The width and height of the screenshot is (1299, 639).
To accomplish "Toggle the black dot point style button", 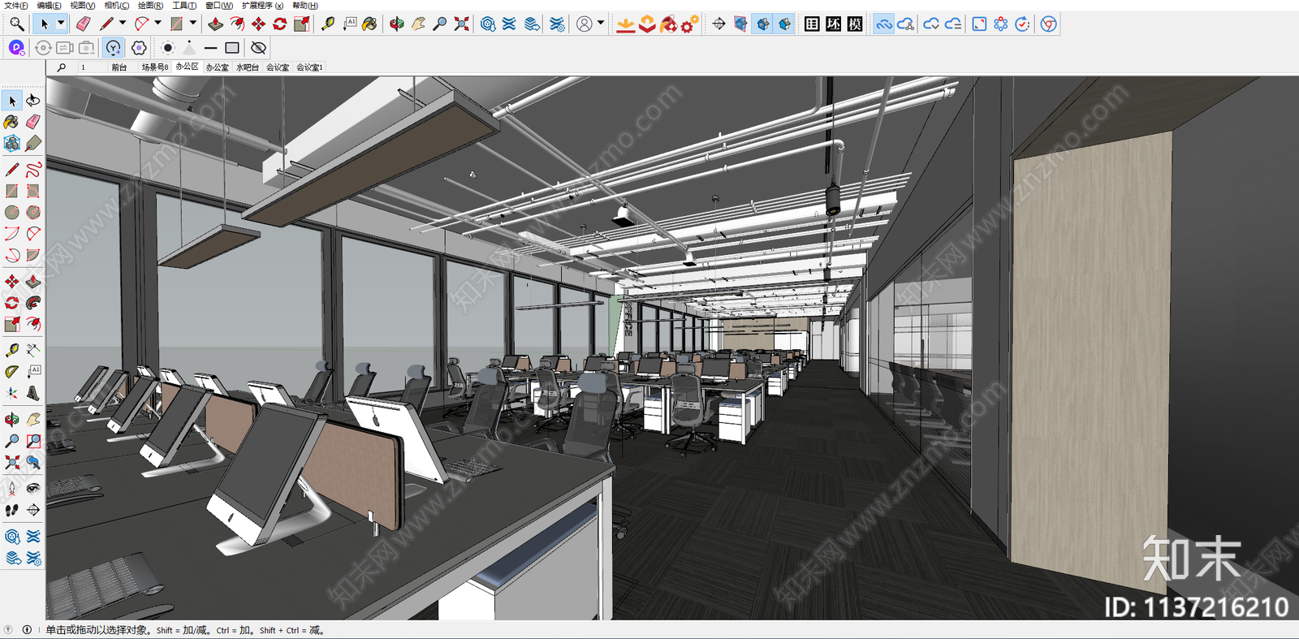I will point(168,48).
